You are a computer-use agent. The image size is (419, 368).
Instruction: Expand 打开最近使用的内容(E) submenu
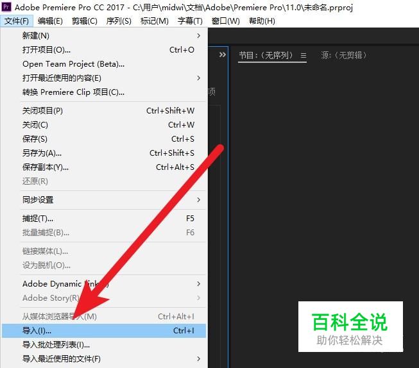coord(104,78)
